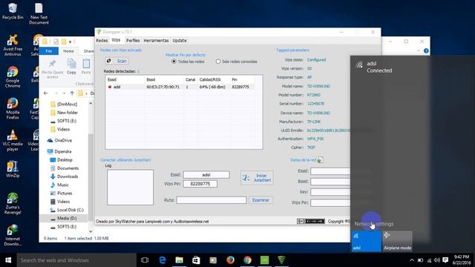Collapse the File Explorer ribbon with chevron

click(419, 51)
